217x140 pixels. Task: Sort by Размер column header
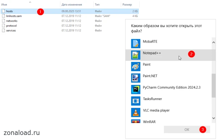[127, 5]
